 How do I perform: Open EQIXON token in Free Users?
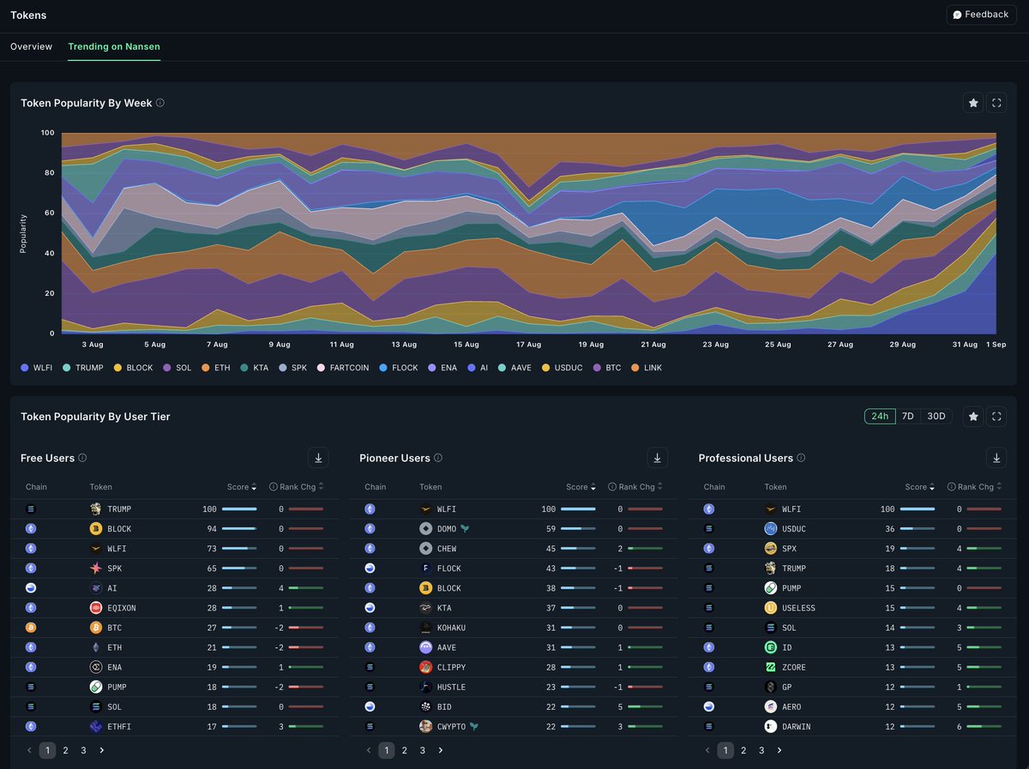(122, 608)
